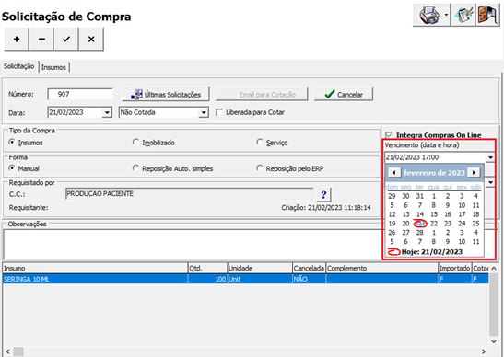
Task: Click the plus add record button
Action: tap(17, 40)
